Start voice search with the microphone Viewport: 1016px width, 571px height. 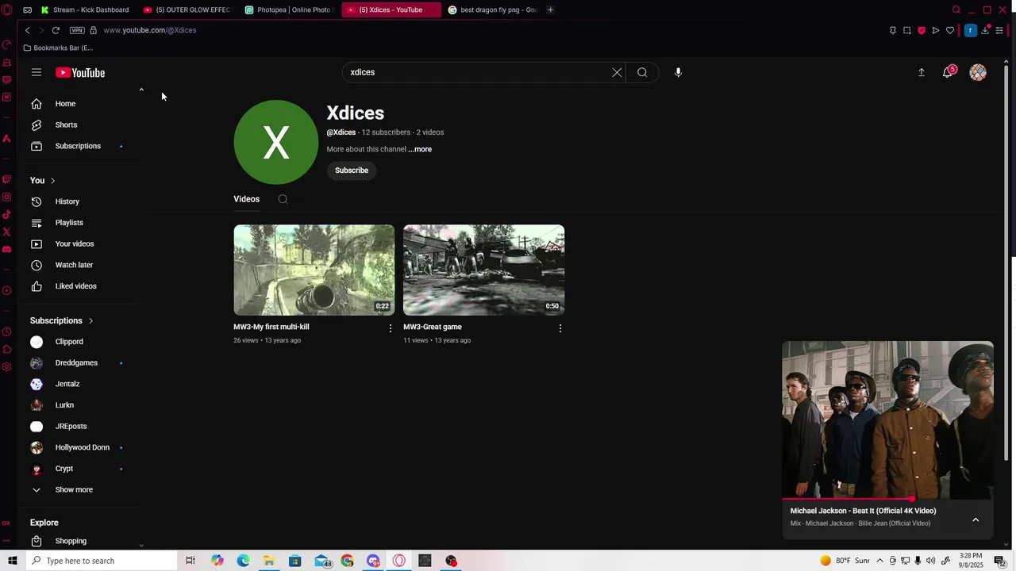[x=678, y=72]
